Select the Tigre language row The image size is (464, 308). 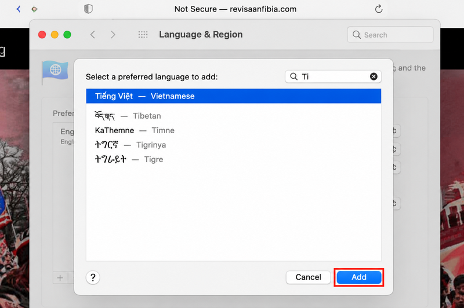pos(234,159)
